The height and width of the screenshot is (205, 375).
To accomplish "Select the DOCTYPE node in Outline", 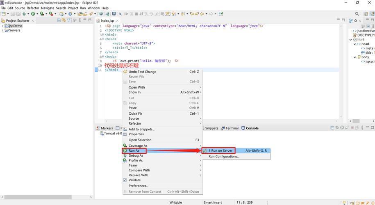I will click(x=364, y=35).
